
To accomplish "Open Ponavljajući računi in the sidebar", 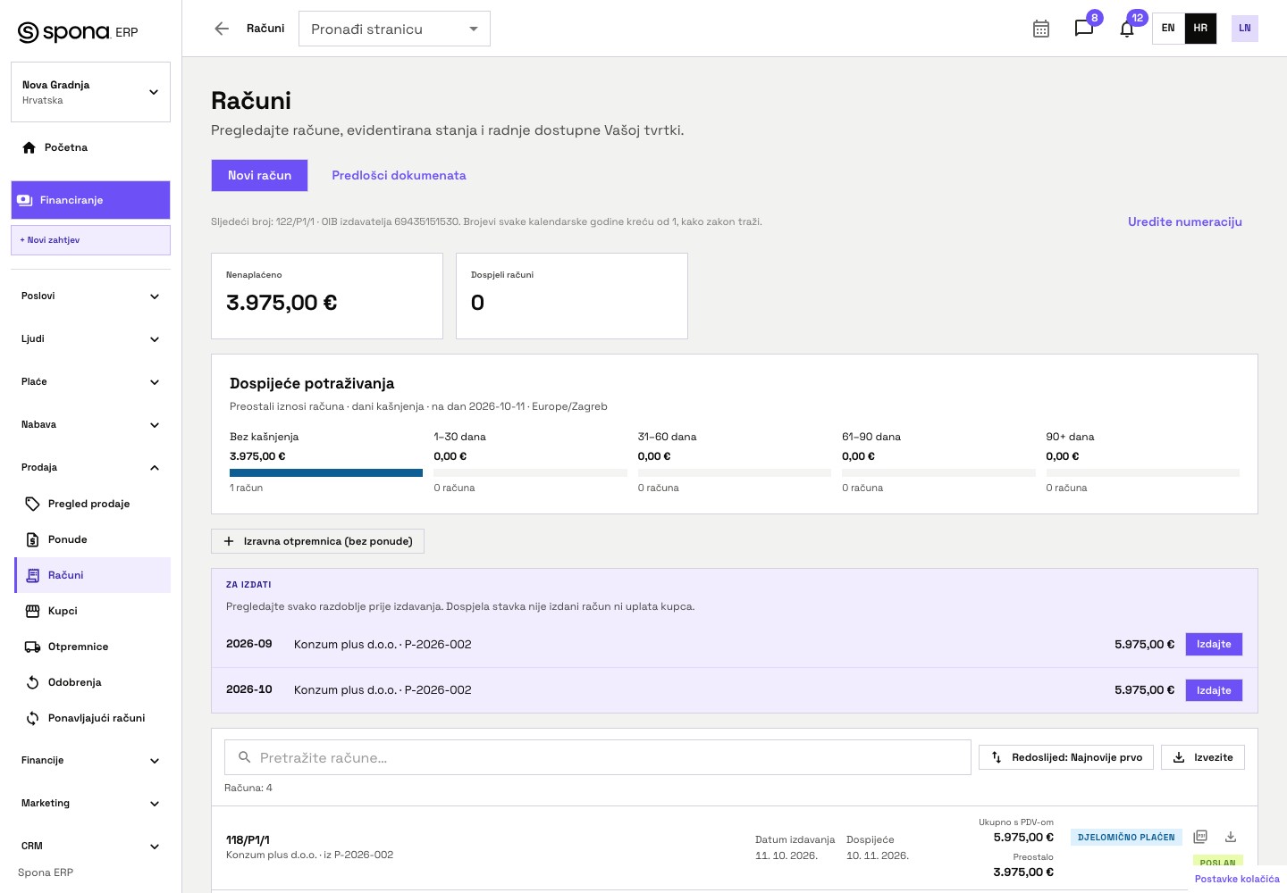I will [x=93, y=718].
